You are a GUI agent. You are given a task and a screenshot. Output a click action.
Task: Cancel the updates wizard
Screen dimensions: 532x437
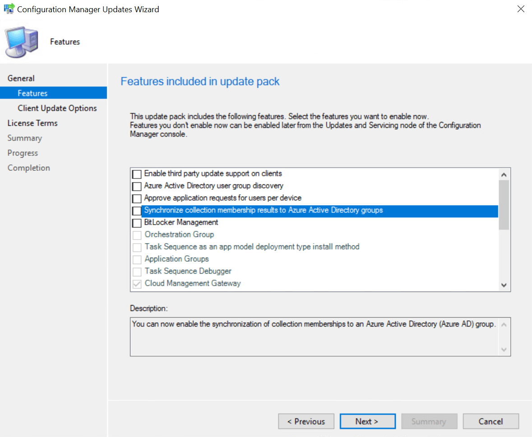coord(490,421)
